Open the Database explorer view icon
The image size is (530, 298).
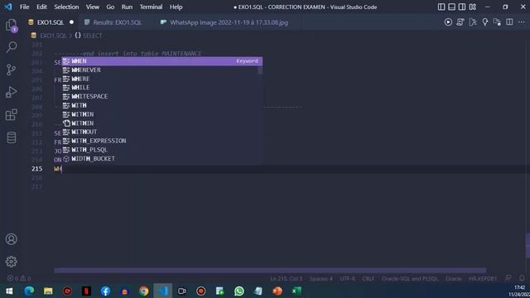tap(11, 137)
